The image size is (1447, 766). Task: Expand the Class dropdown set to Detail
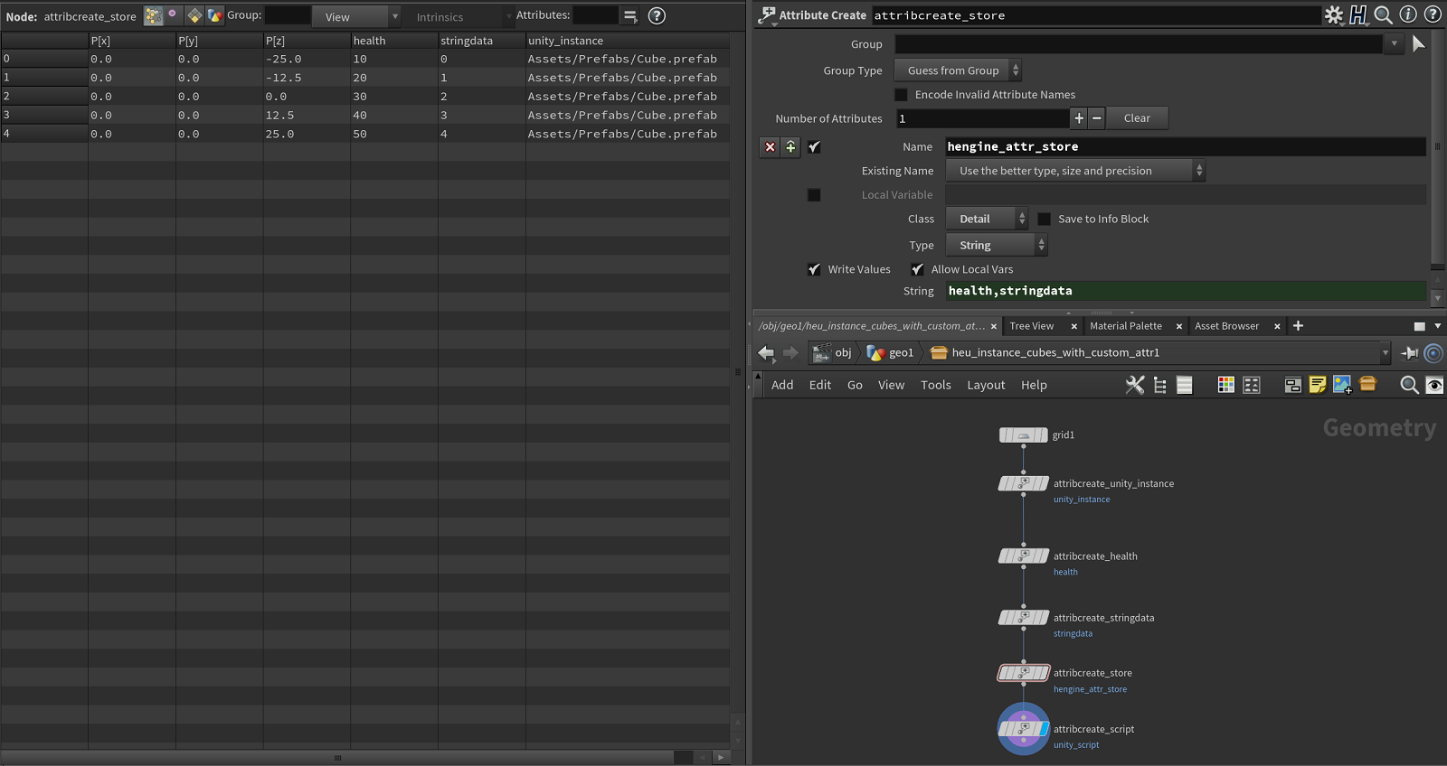(x=986, y=220)
